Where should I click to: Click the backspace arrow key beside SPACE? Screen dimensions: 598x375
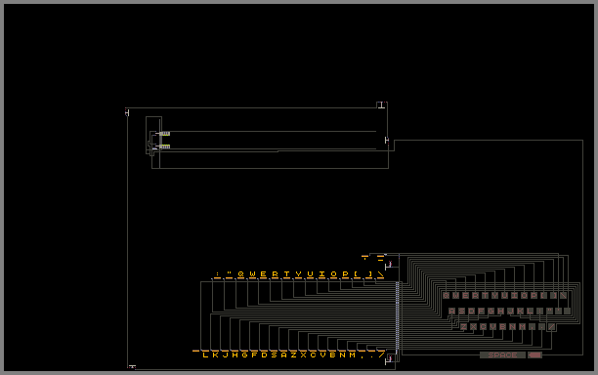tap(535, 354)
